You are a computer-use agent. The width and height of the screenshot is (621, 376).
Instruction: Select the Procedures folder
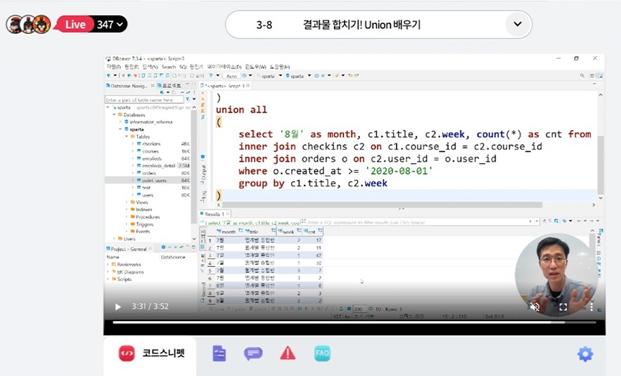pos(148,217)
